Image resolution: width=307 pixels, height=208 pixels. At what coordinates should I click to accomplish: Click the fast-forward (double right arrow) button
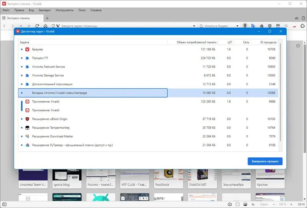[29, 26]
